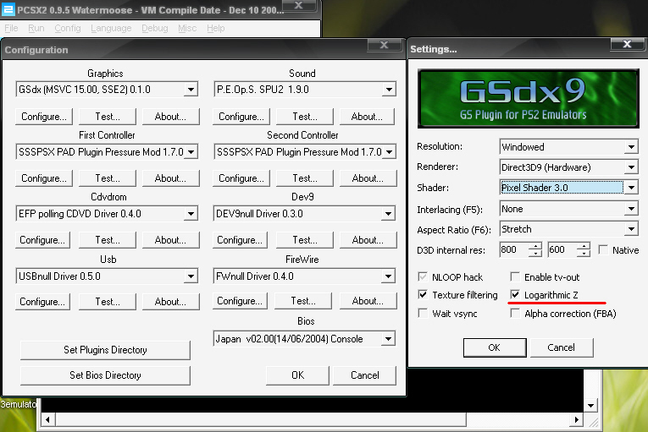Enable tv-out checkbox
Screen dimensions: 648x432
pyautogui.click(x=515, y=276)
